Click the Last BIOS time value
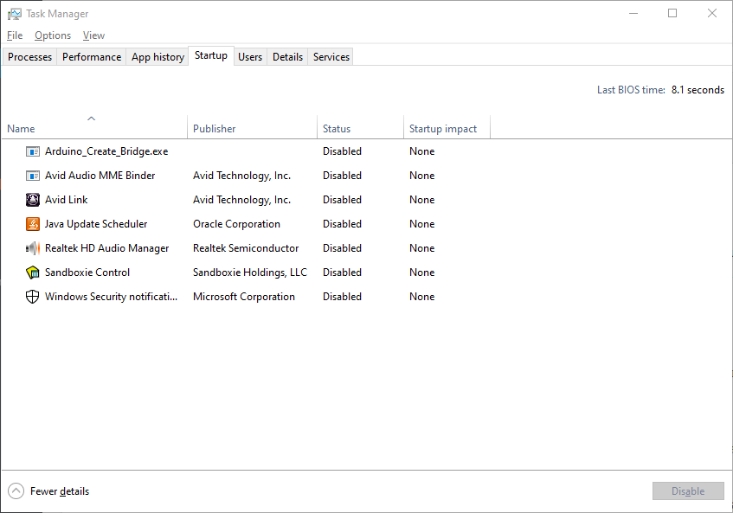Image resolution: width=733 pixels, height=513 pixels. click(698, 90)
